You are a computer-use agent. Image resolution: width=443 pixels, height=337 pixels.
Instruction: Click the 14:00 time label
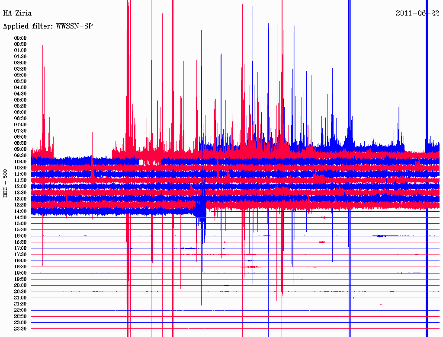coord(20,211)
